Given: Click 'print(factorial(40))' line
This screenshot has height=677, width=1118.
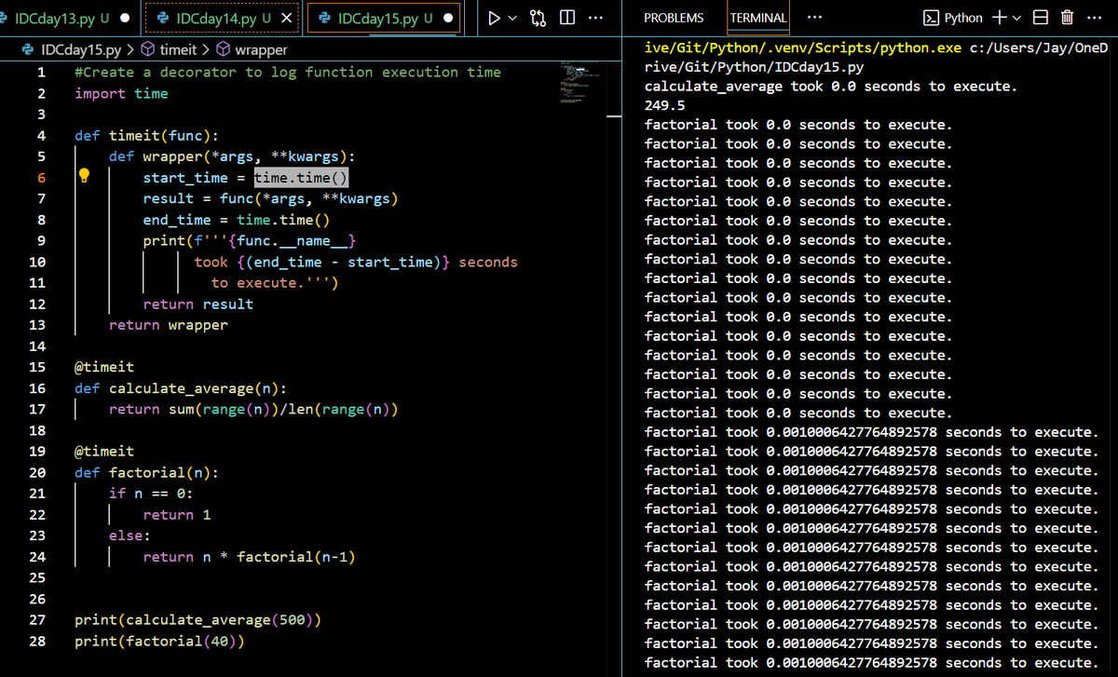Looking at the screenshot, I should (x=160, y=642).
